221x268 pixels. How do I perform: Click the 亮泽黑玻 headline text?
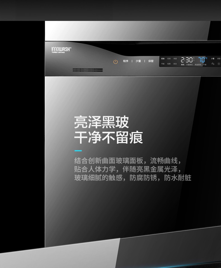tap(101, 123)
